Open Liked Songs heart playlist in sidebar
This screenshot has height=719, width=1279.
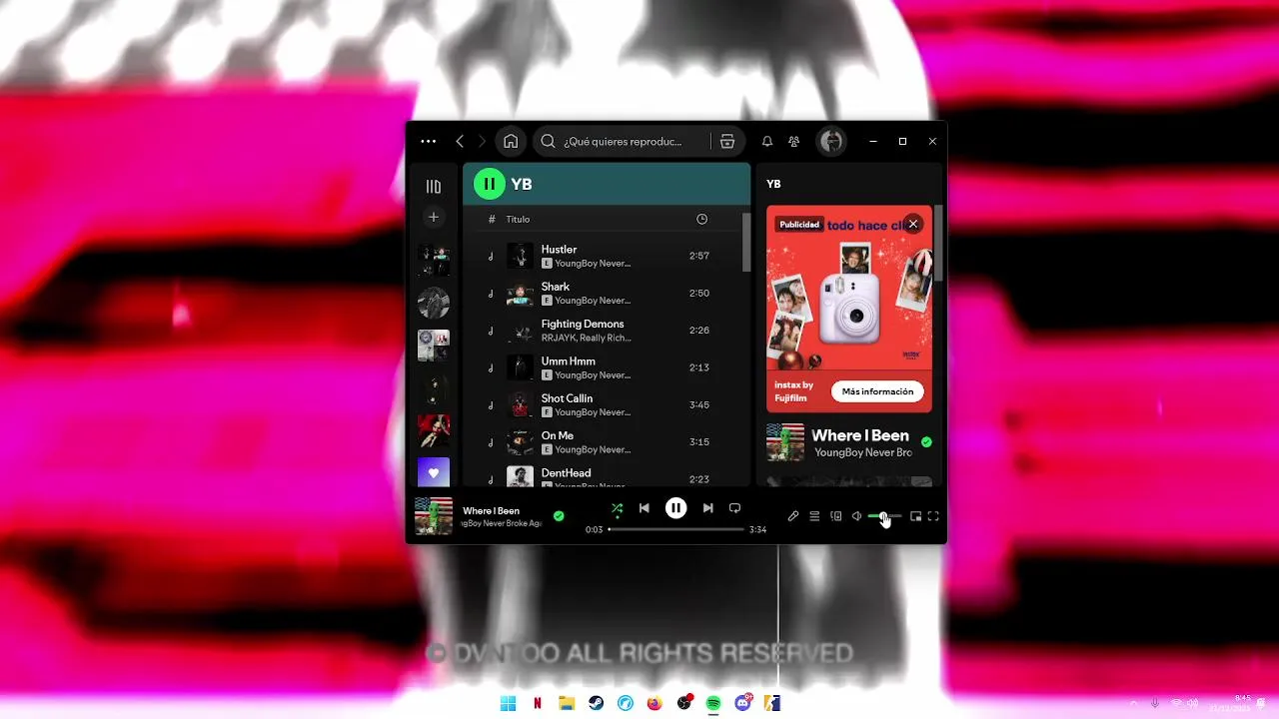(x=434, y=472)
